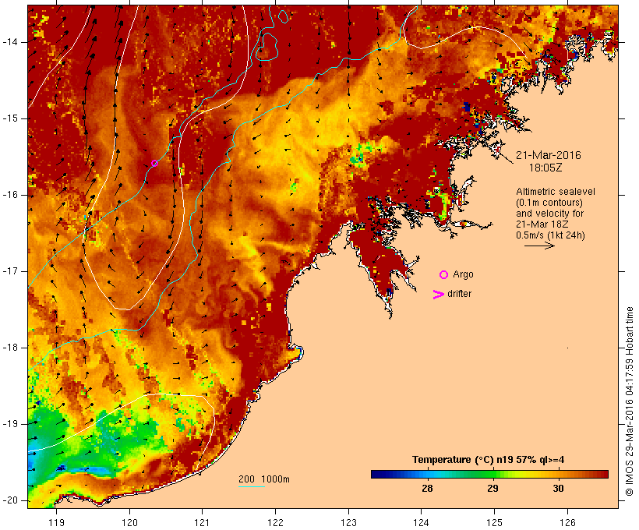Click the 'Altimetric sealevel' caption text
Screen dimensions: 639x530
(x=556, y=192)
